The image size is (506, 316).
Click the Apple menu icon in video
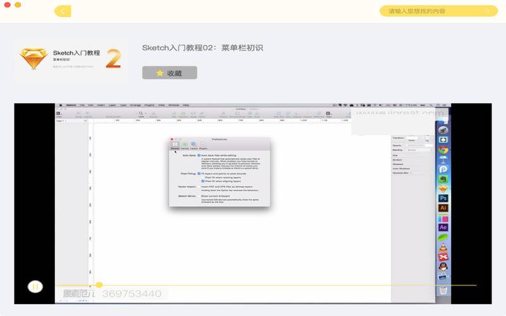pos(60,105)
